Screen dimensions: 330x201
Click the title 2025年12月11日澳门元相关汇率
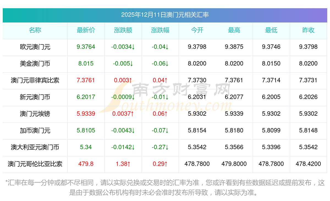(165, 15)
